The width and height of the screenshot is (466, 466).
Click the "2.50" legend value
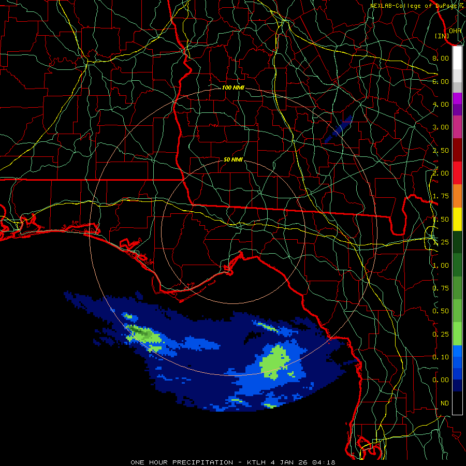[441, 150]
